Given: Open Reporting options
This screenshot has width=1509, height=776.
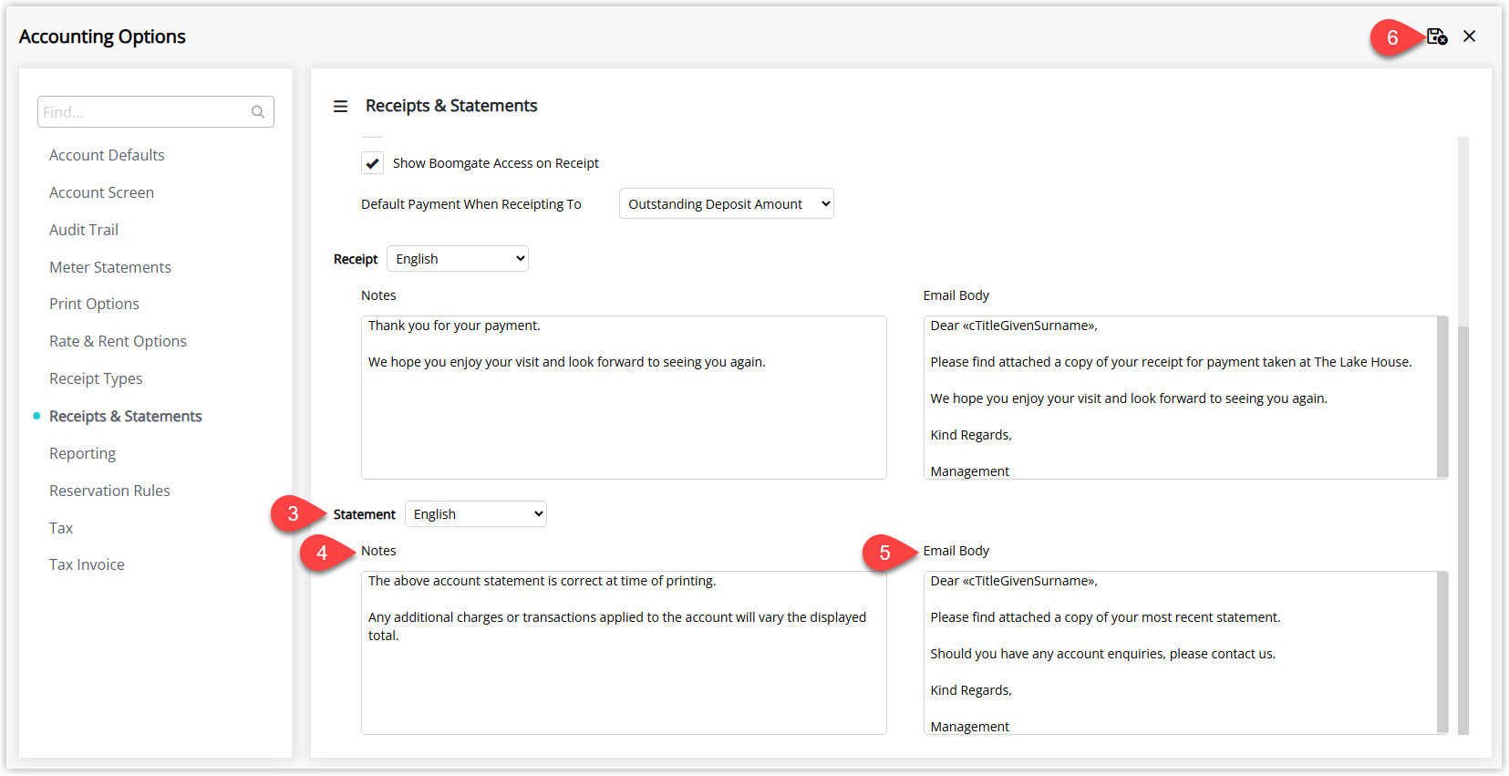Looking at the screenshot, I should coord(82,453).
